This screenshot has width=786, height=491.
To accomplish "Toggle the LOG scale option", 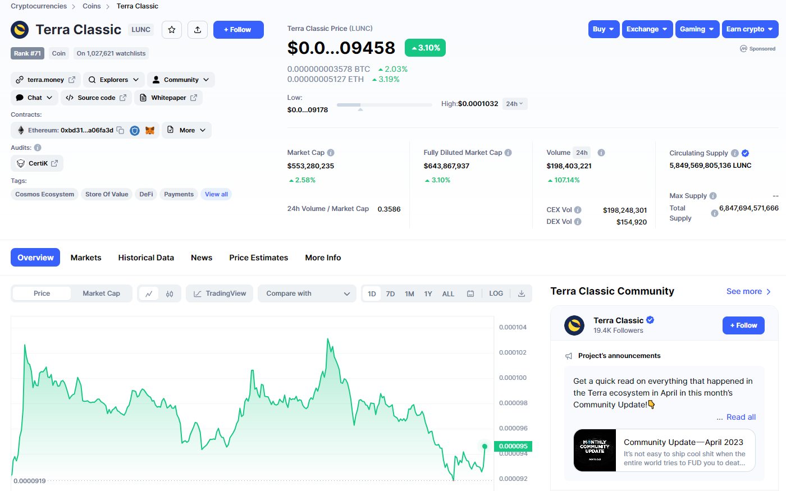I will pyautogui.click(x=496, y=293).
